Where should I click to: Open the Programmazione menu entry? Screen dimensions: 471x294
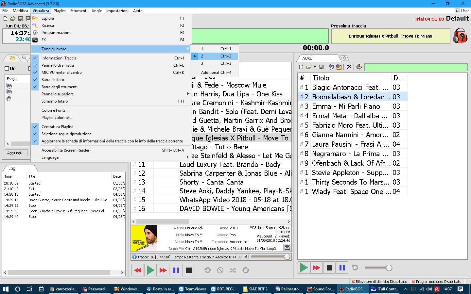pos(111,33)
